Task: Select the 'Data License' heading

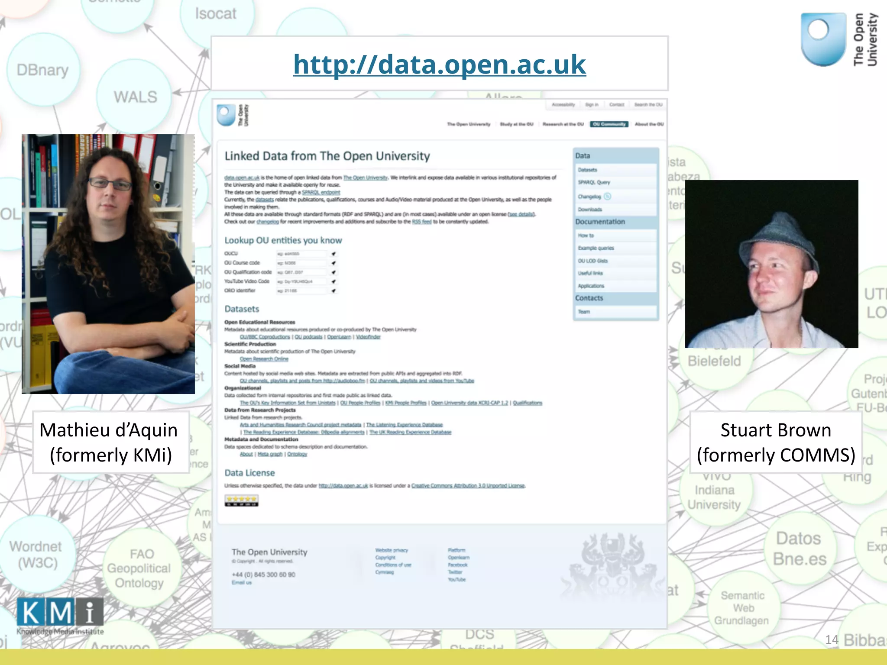Action: coord(249,473)
